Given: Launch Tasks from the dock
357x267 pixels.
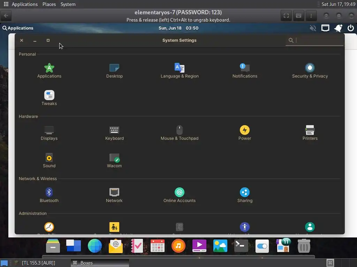Looking at the screenshot, I should coord(137,246).
